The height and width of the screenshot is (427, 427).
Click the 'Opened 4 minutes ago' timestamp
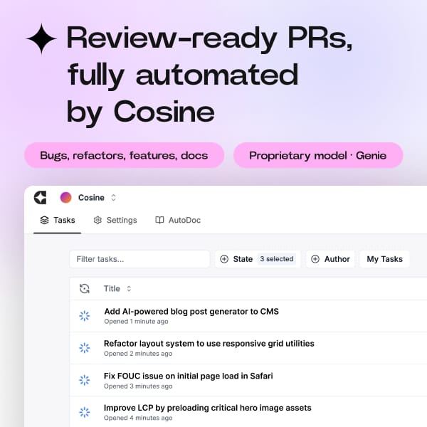pyautogui.click(x=138, y=418)
